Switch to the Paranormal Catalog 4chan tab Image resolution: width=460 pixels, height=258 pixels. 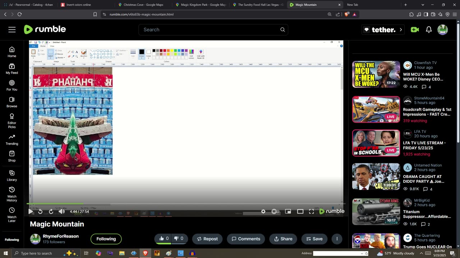click(28, 5)
